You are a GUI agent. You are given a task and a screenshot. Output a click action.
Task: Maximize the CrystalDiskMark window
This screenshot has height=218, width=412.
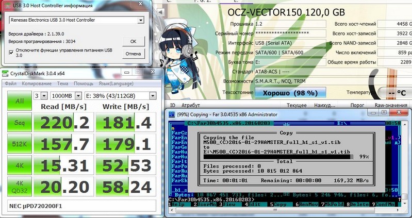(x=137, y=72)
